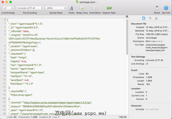The width and height of the screenshot is (172, 119).
Task: Click line number 18 in the gutter
Action: (x=5, y=91)
